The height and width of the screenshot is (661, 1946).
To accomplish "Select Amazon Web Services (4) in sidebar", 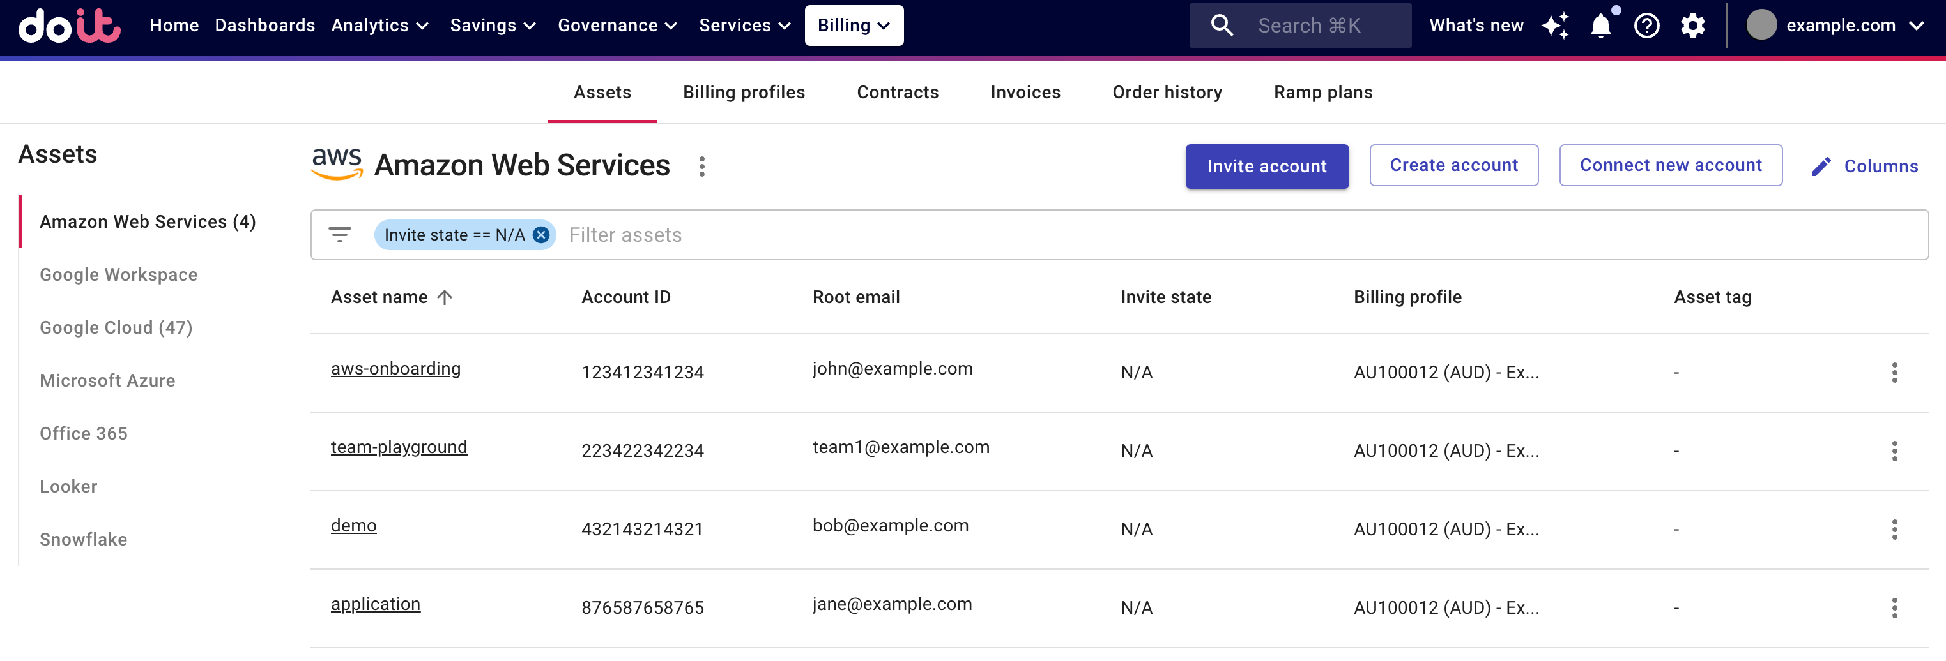I will [x=148, y=222].
